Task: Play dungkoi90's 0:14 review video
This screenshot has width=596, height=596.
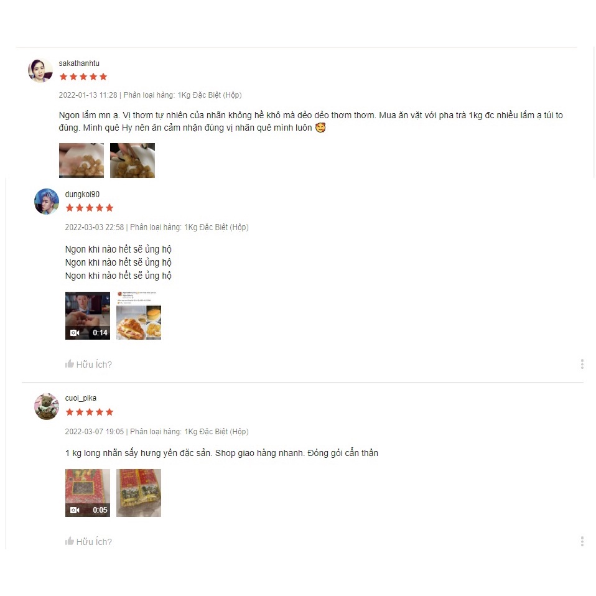Action: [x=88, y=315]
